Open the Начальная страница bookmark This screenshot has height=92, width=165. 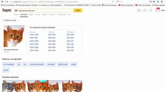click(x=23, y=5)
